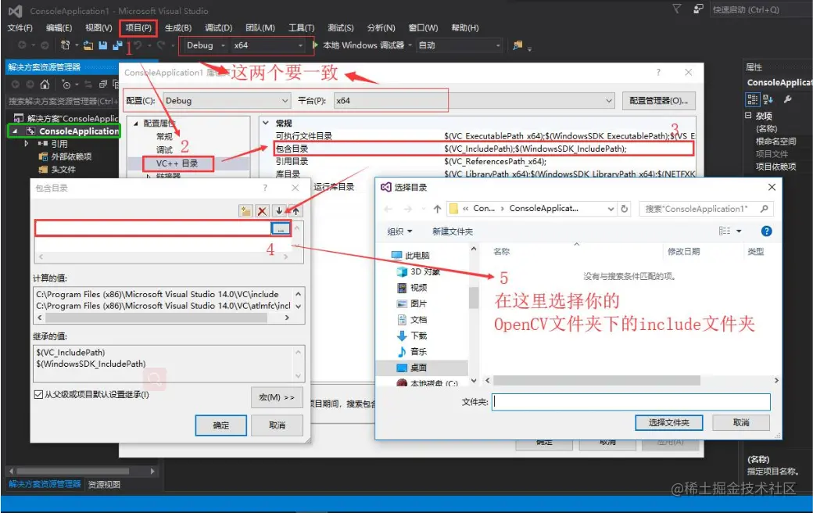Viewport: 813px width, 513px height.
Task: Collapse the 杂项 category in Properties panel
Action: tap(748, 115)
